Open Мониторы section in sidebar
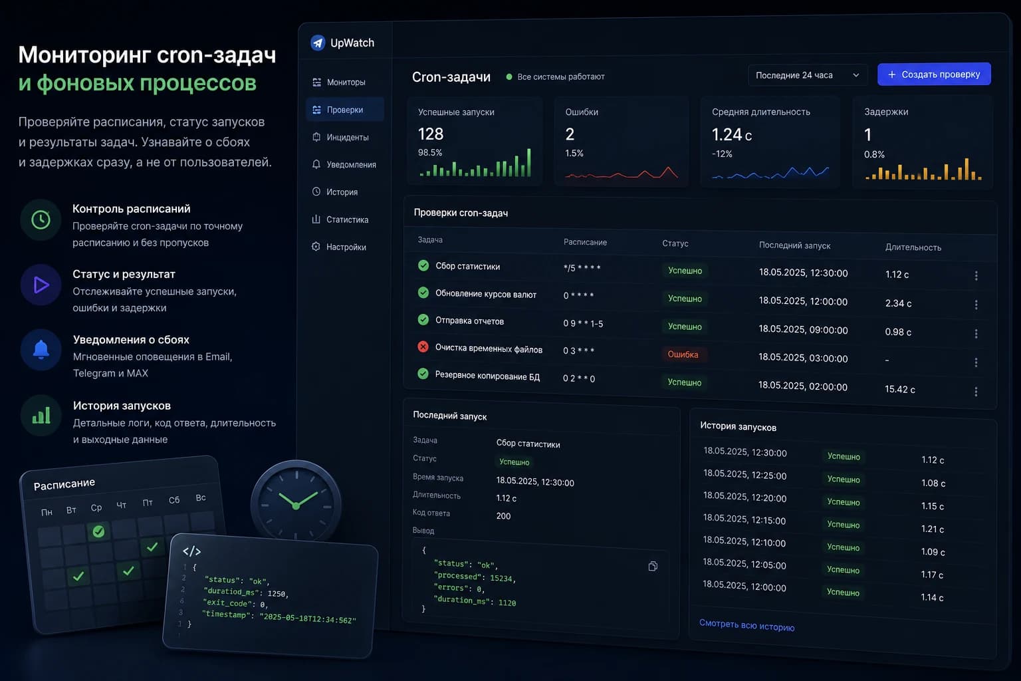Screen dimensions: 1021x681 (345, 82)
